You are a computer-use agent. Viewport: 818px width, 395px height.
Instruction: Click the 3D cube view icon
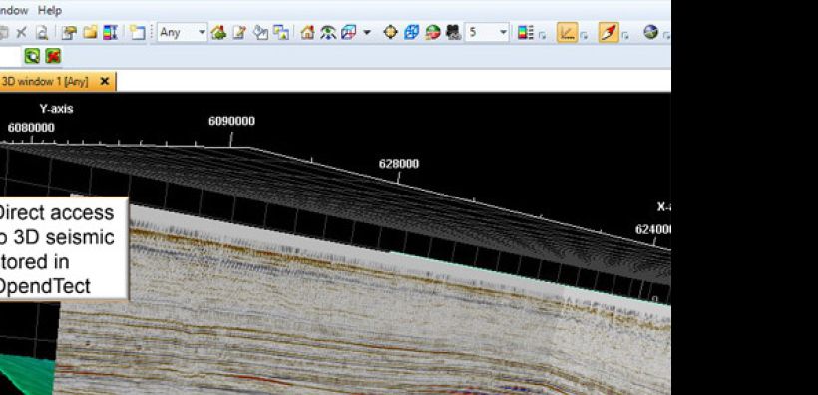(348, 33)
